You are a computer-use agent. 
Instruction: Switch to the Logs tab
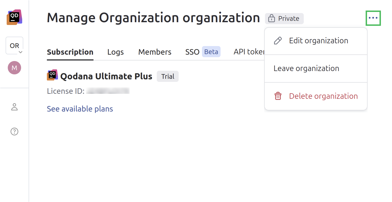[x=115, y=52]
